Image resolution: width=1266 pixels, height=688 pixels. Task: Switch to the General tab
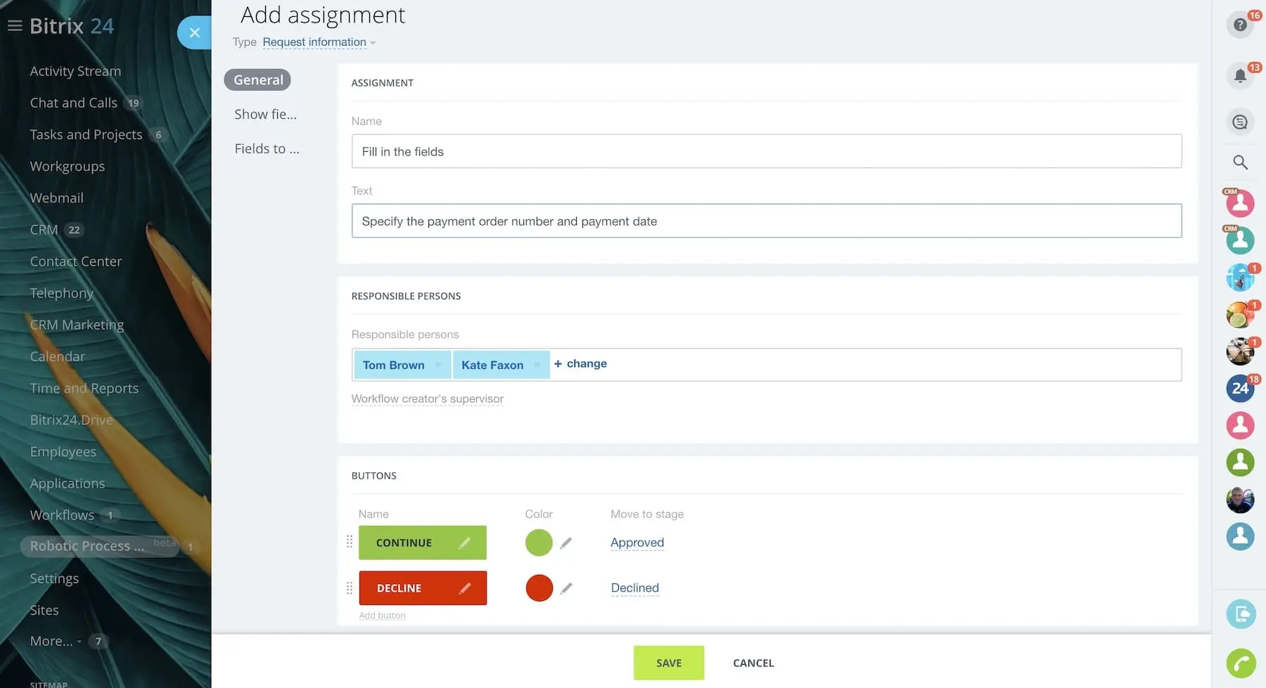pos(257,80)
